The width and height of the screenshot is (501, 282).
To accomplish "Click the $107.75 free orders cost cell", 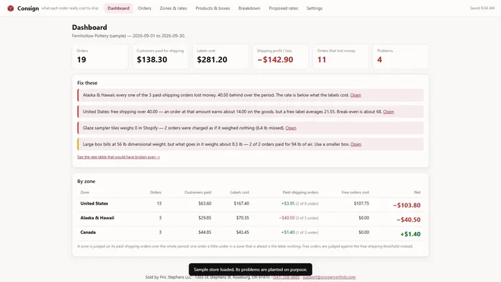I will (x=361, y=203).
